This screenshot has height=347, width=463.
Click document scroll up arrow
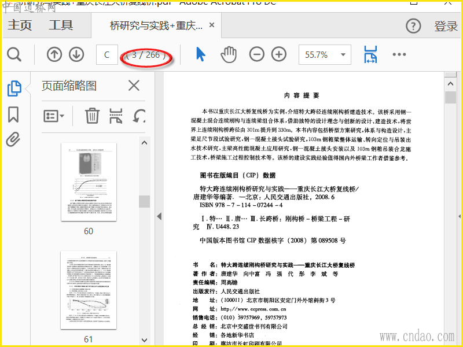pos(450,84)
